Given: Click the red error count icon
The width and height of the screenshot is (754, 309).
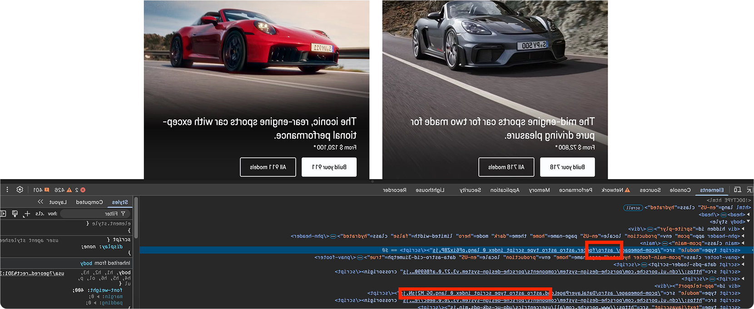Looking at the screenshot, I should pyautogui.click(x=83, y=190).
